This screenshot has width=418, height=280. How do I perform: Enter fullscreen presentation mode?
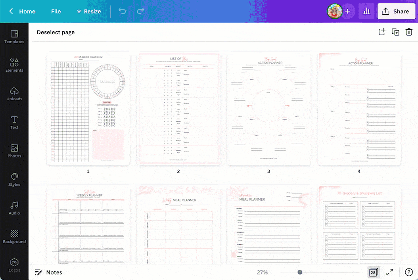coord(389,272)
